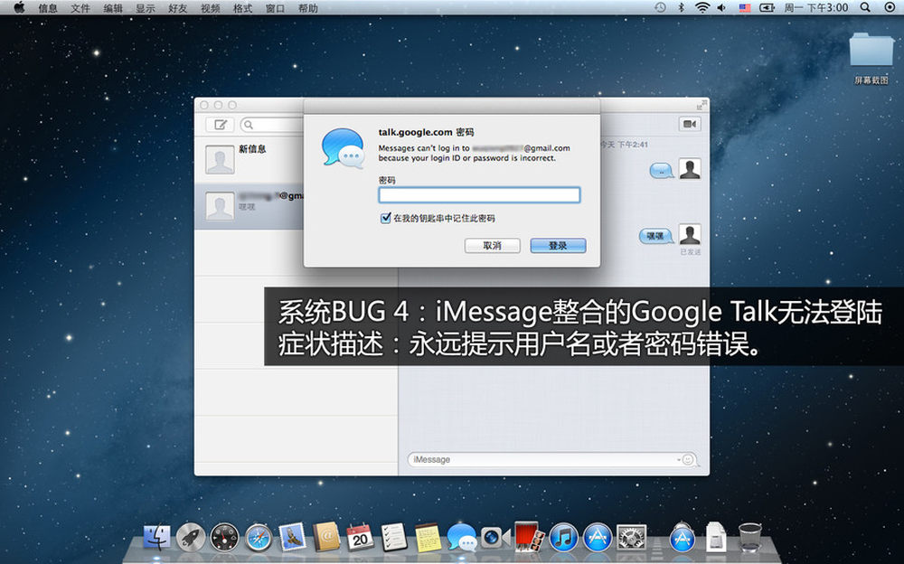Image resolution: width=904 pixels, height=564 pixels.
Task: Open the search field magnifier dropdown
Action: [x=249, y=125]
